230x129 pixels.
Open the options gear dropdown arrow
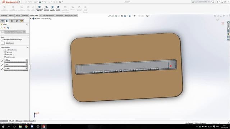tap(63, 2)
